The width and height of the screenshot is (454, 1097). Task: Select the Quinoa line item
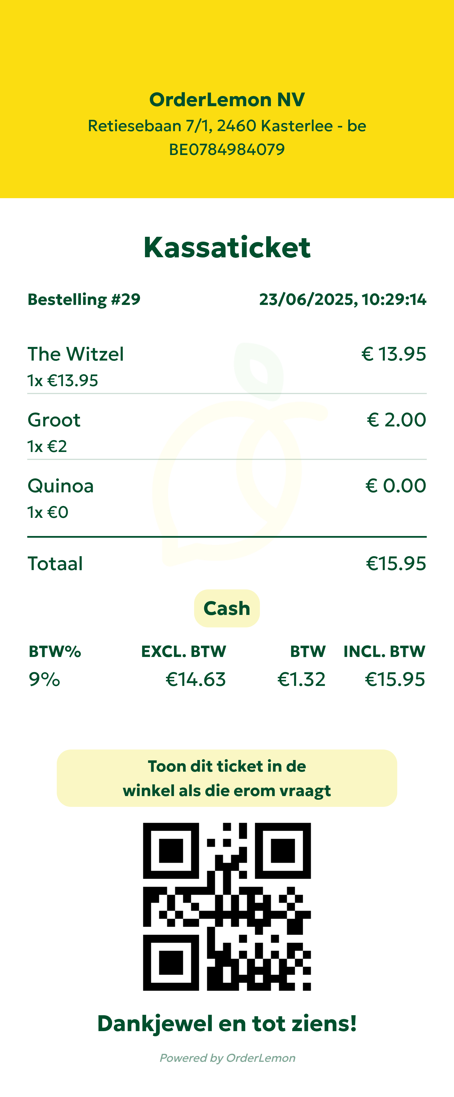(60, 486)
